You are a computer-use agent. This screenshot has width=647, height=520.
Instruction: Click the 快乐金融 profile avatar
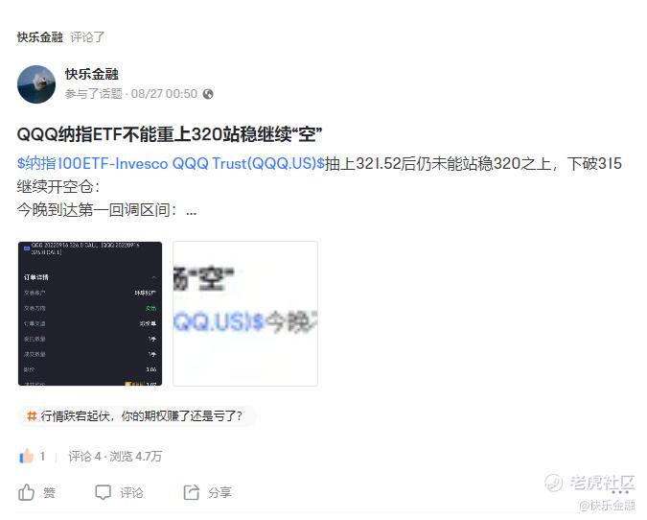coord(36,84)
